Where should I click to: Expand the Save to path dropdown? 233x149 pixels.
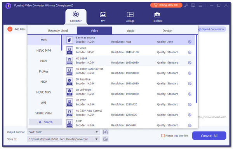[x=96, y=139]
